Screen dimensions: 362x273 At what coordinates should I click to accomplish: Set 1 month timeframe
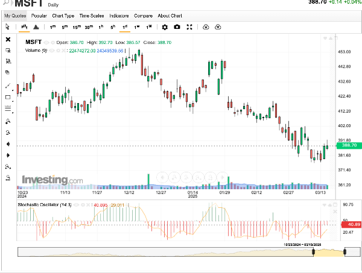click(x=149, y=27)
